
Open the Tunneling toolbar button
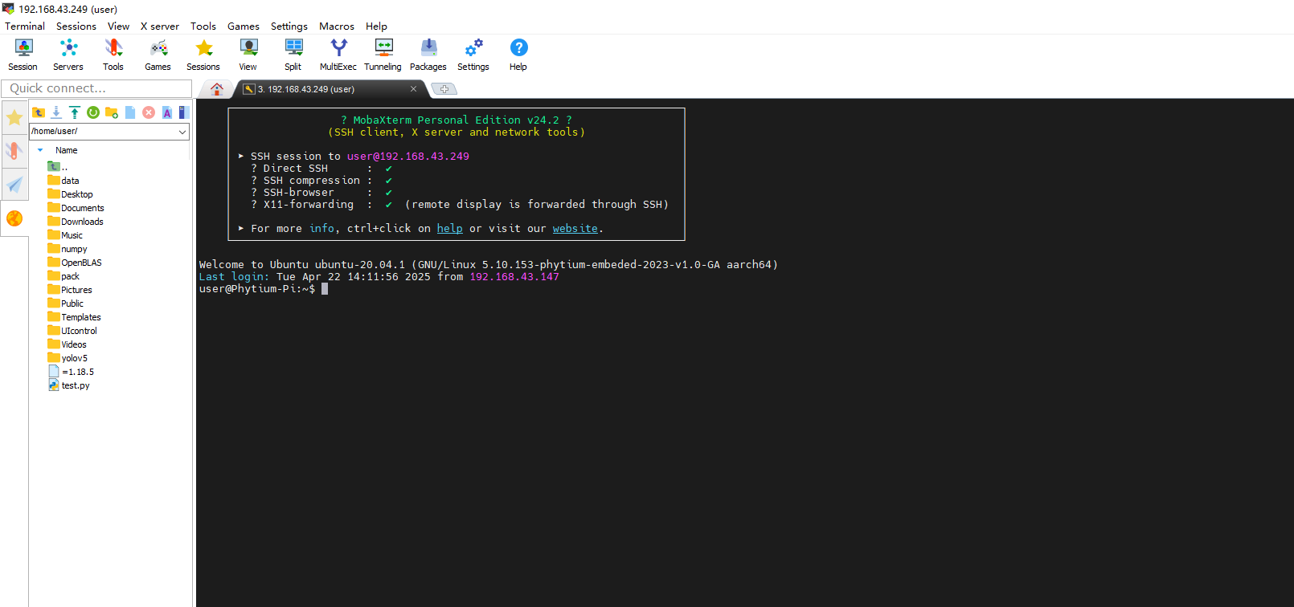383,55
